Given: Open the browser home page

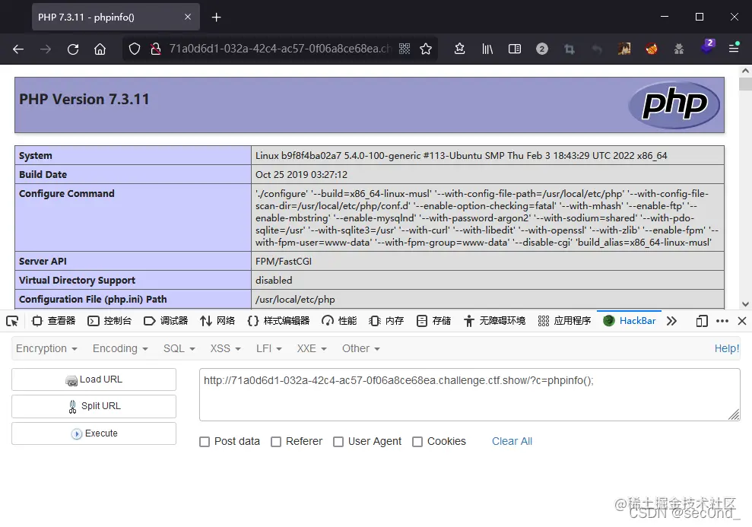Looking at the screenshot, I should pos(100,49).
